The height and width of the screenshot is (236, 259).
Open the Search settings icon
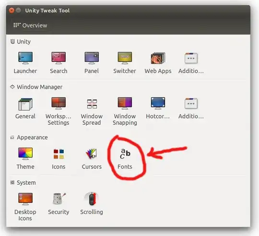tap(59, 58)
